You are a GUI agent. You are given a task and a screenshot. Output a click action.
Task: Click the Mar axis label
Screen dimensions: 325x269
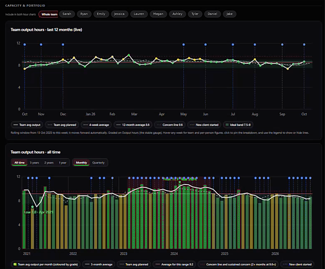(x=134, y=114)
